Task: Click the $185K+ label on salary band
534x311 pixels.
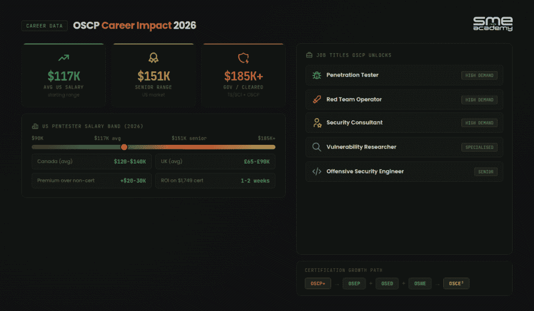Action: [x=266, y=138]
